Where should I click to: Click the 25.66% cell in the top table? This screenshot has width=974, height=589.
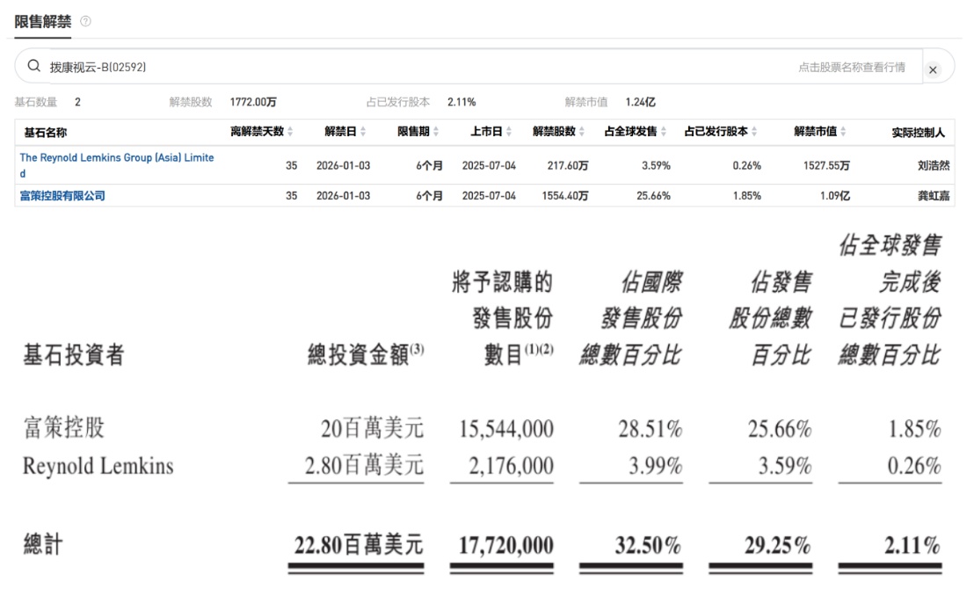point(653,196)
